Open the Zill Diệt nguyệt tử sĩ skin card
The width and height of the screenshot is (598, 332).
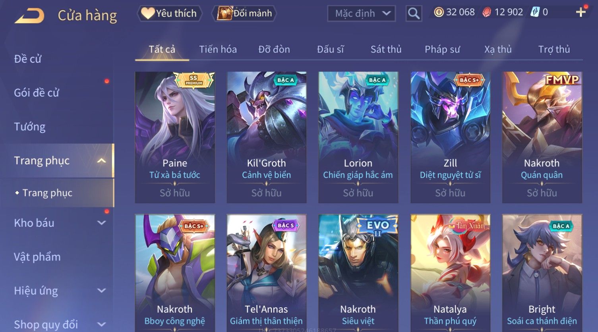pyautogui.click(x=450, y=137)
